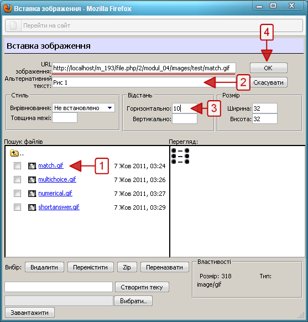Click the Завантажити upload button
This screenshot has width=308, height=322.
pyautogui.click(x=30, y=313)
